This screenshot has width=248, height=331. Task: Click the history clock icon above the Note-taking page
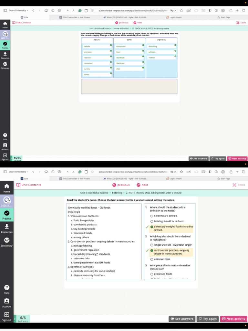[53, 172]
